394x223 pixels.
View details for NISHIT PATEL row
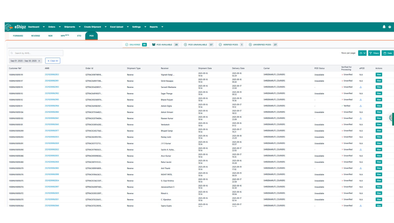coord(379,174)
